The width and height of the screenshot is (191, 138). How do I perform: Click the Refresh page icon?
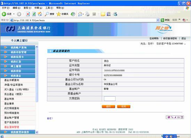34,14
